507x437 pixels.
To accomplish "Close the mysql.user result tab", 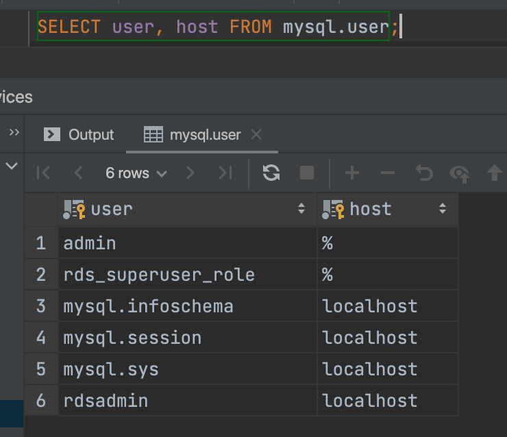I will [x=256, y=135].
